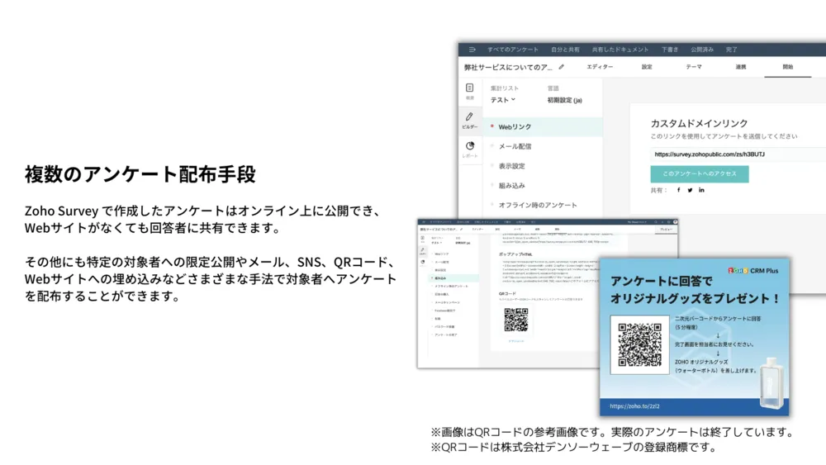826x465 pixels.
Task: Click the large QR code on the blue flyer
Action: pos(639,345)
